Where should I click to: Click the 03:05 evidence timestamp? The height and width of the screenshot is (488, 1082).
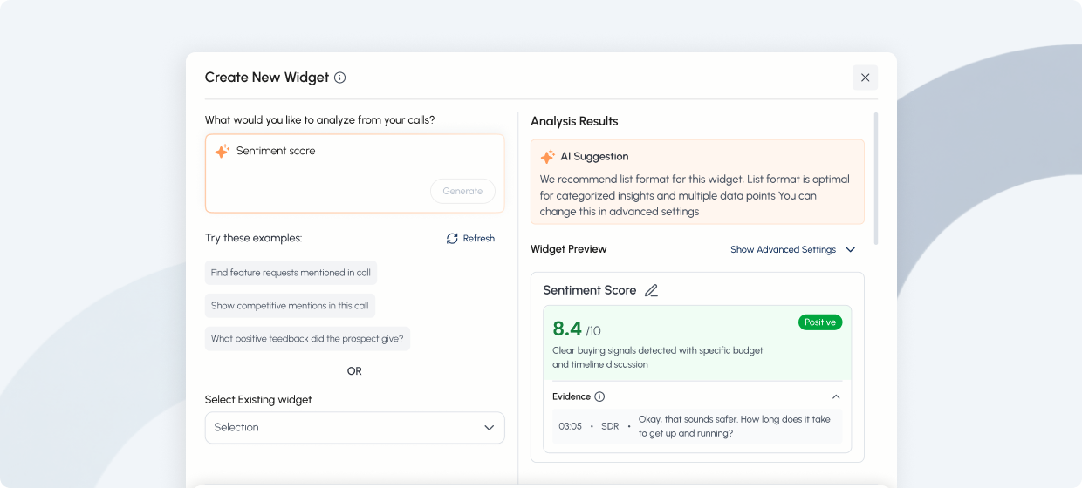[570, 427]
